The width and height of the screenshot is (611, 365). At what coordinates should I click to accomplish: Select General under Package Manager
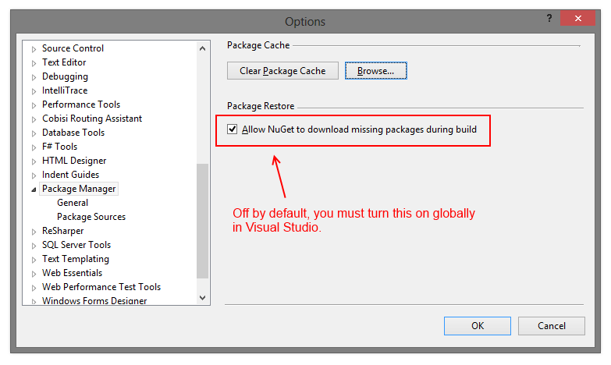[73, 203]
